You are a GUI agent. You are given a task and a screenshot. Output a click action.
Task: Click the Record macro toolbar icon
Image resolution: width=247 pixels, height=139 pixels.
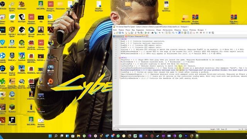point(201,33)
